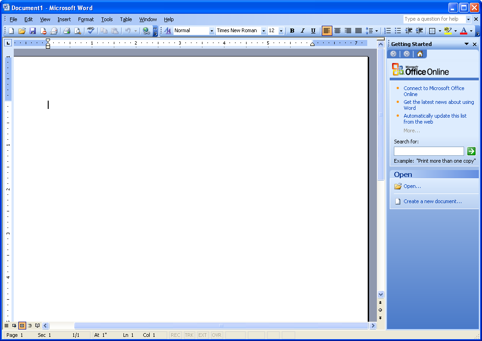Print the document using printer icon
Viewport: 482px width, 341px height.
67,31
